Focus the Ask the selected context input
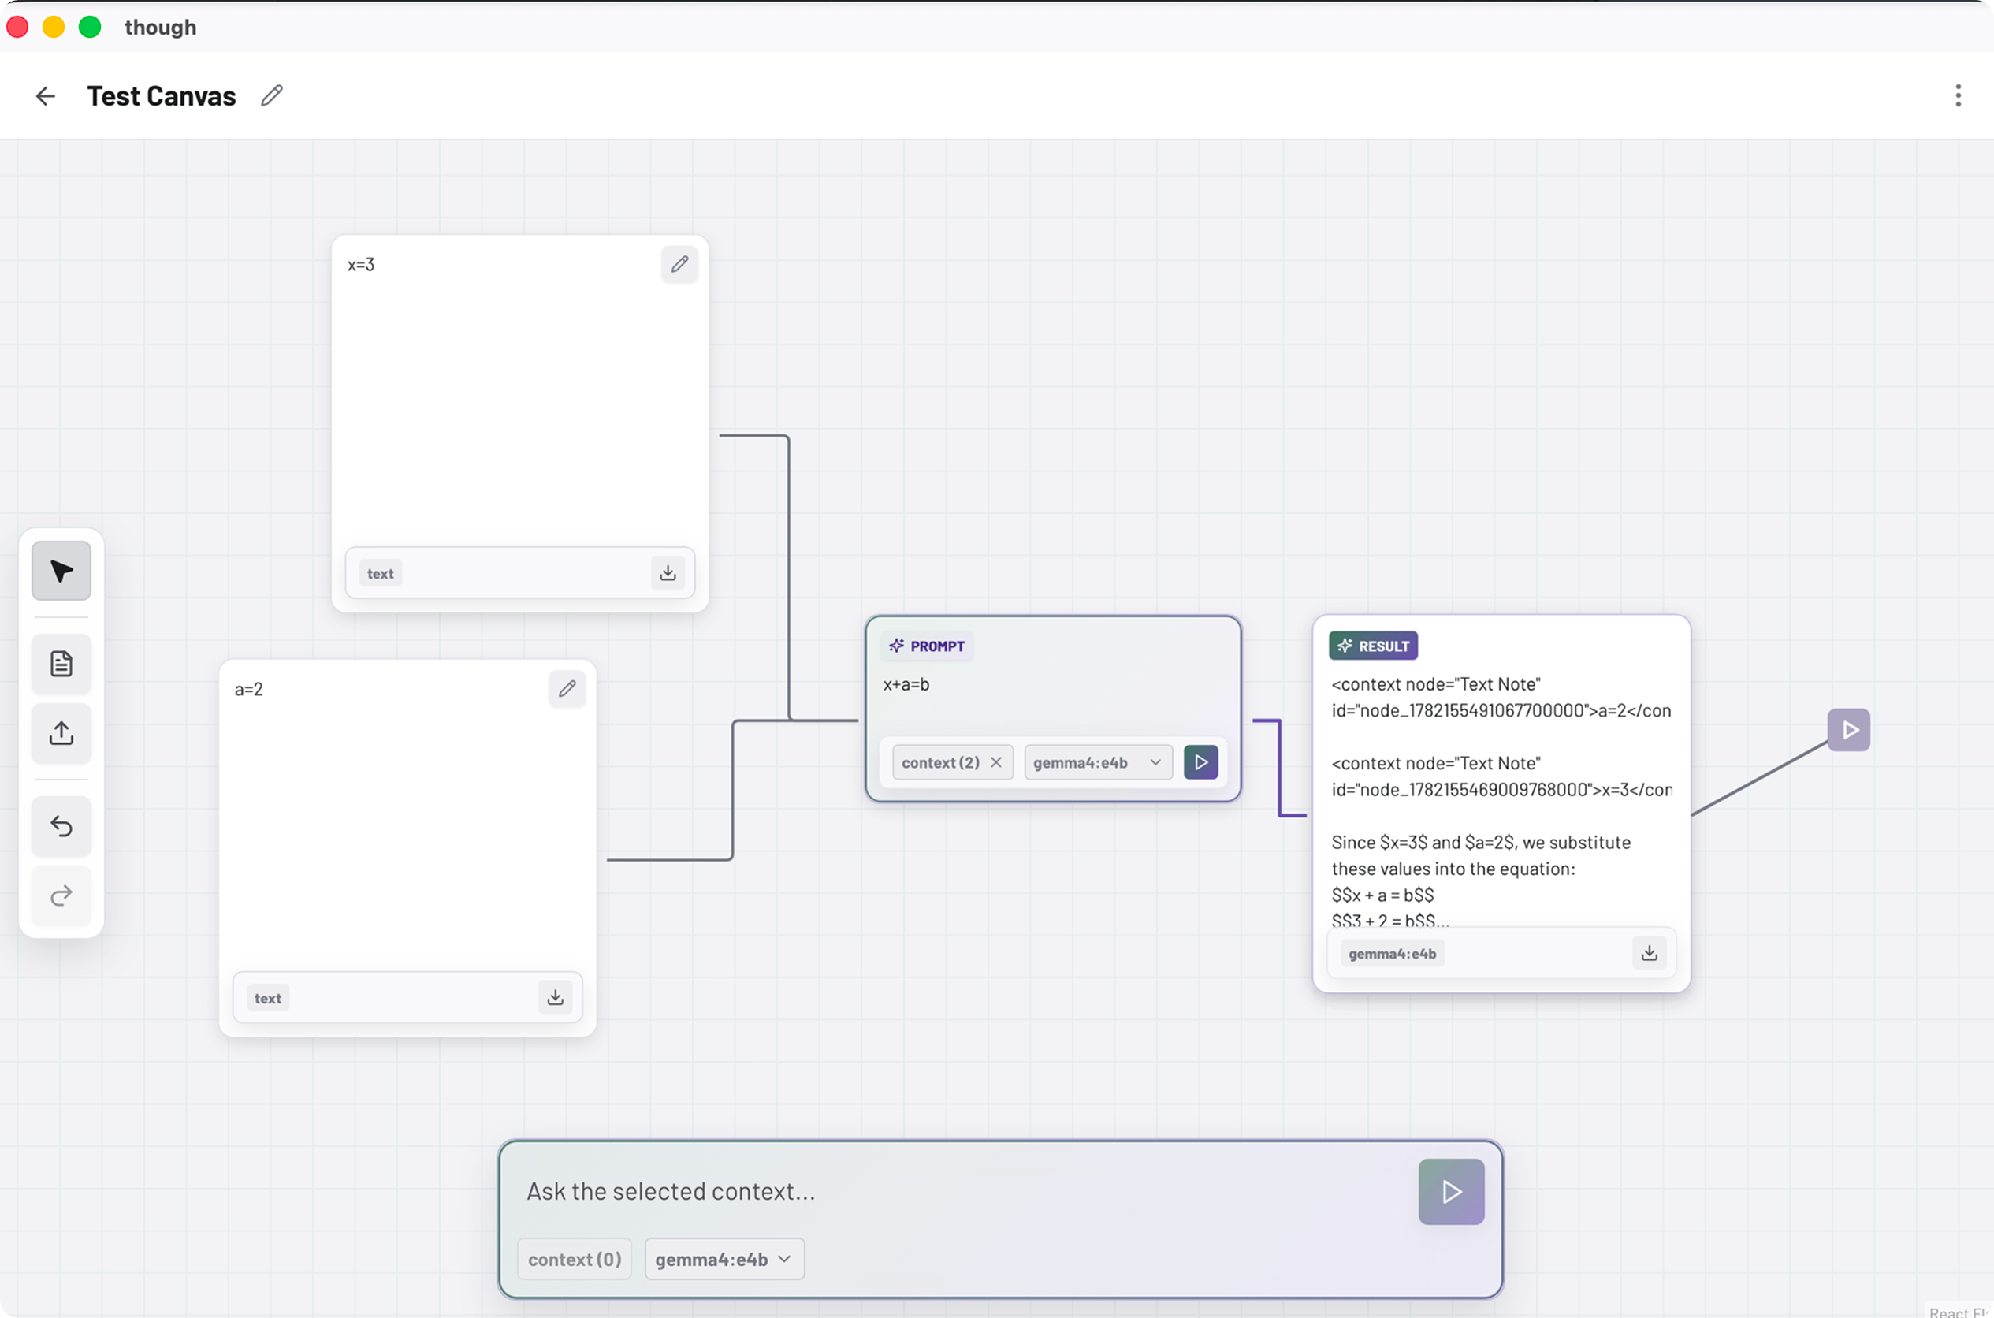The width and height of the screenshot is (1994, 1318). click(x=958, y=1191)
